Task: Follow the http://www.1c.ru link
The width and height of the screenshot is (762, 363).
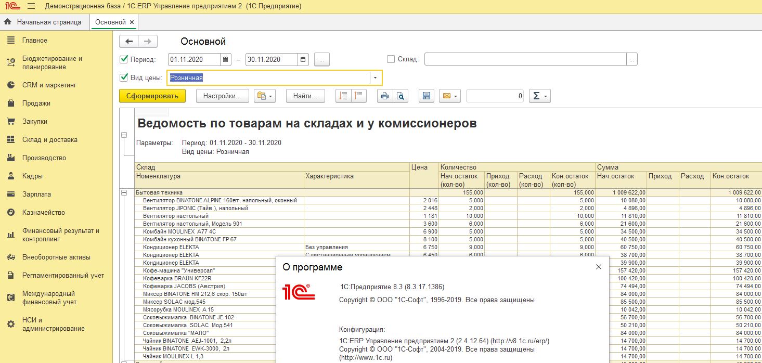Action: [x=366, y=358]
